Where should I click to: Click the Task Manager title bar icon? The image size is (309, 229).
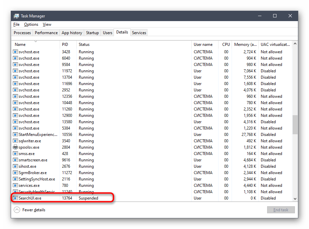pos(16,16)
